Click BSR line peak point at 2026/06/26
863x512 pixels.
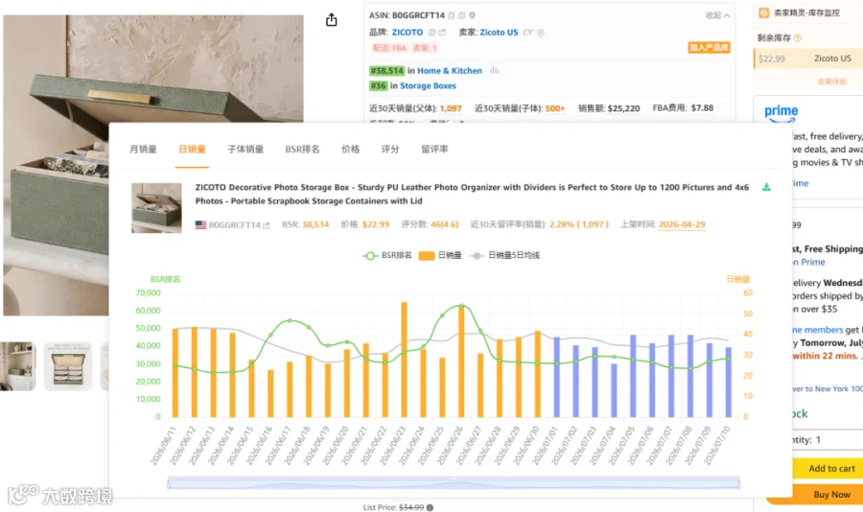coord(461,306)
